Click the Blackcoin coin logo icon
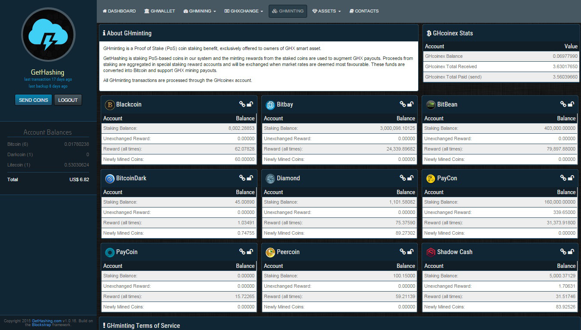 109,104
